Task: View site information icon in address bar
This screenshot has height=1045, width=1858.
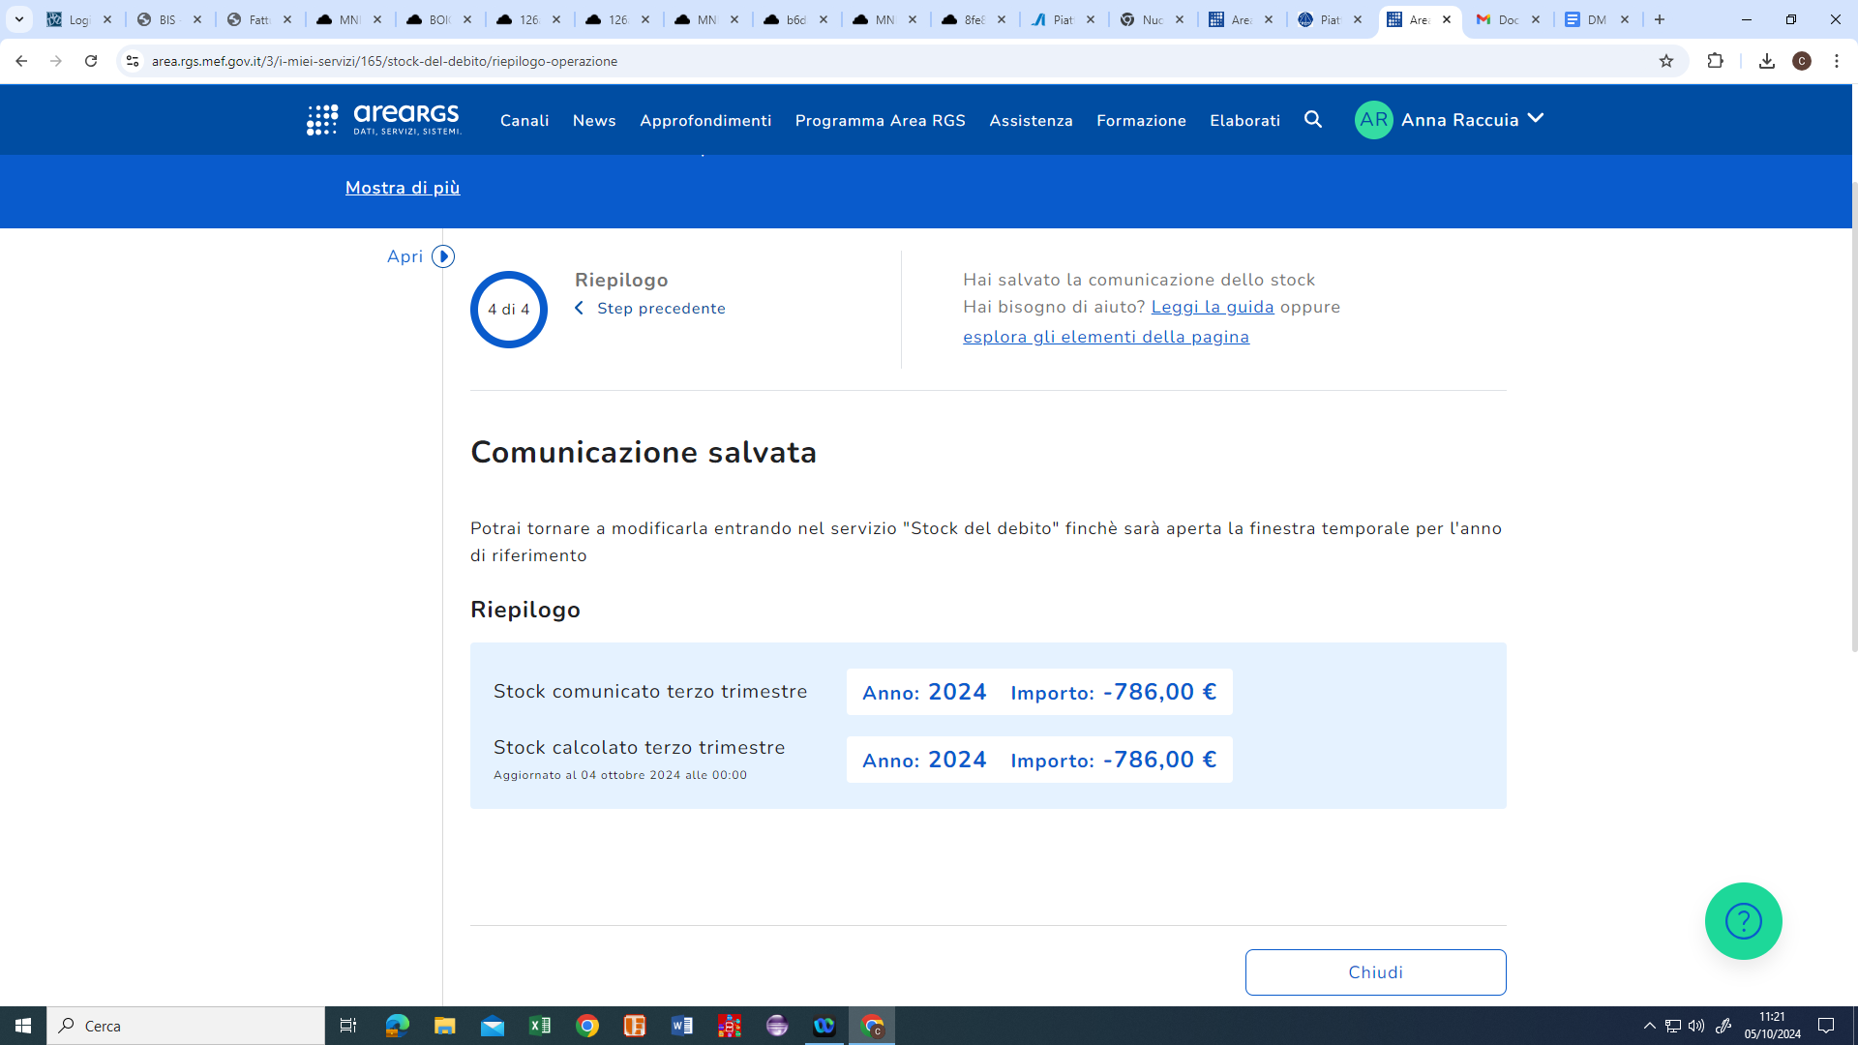Action: pyautogui.click(x=133, y=61)
